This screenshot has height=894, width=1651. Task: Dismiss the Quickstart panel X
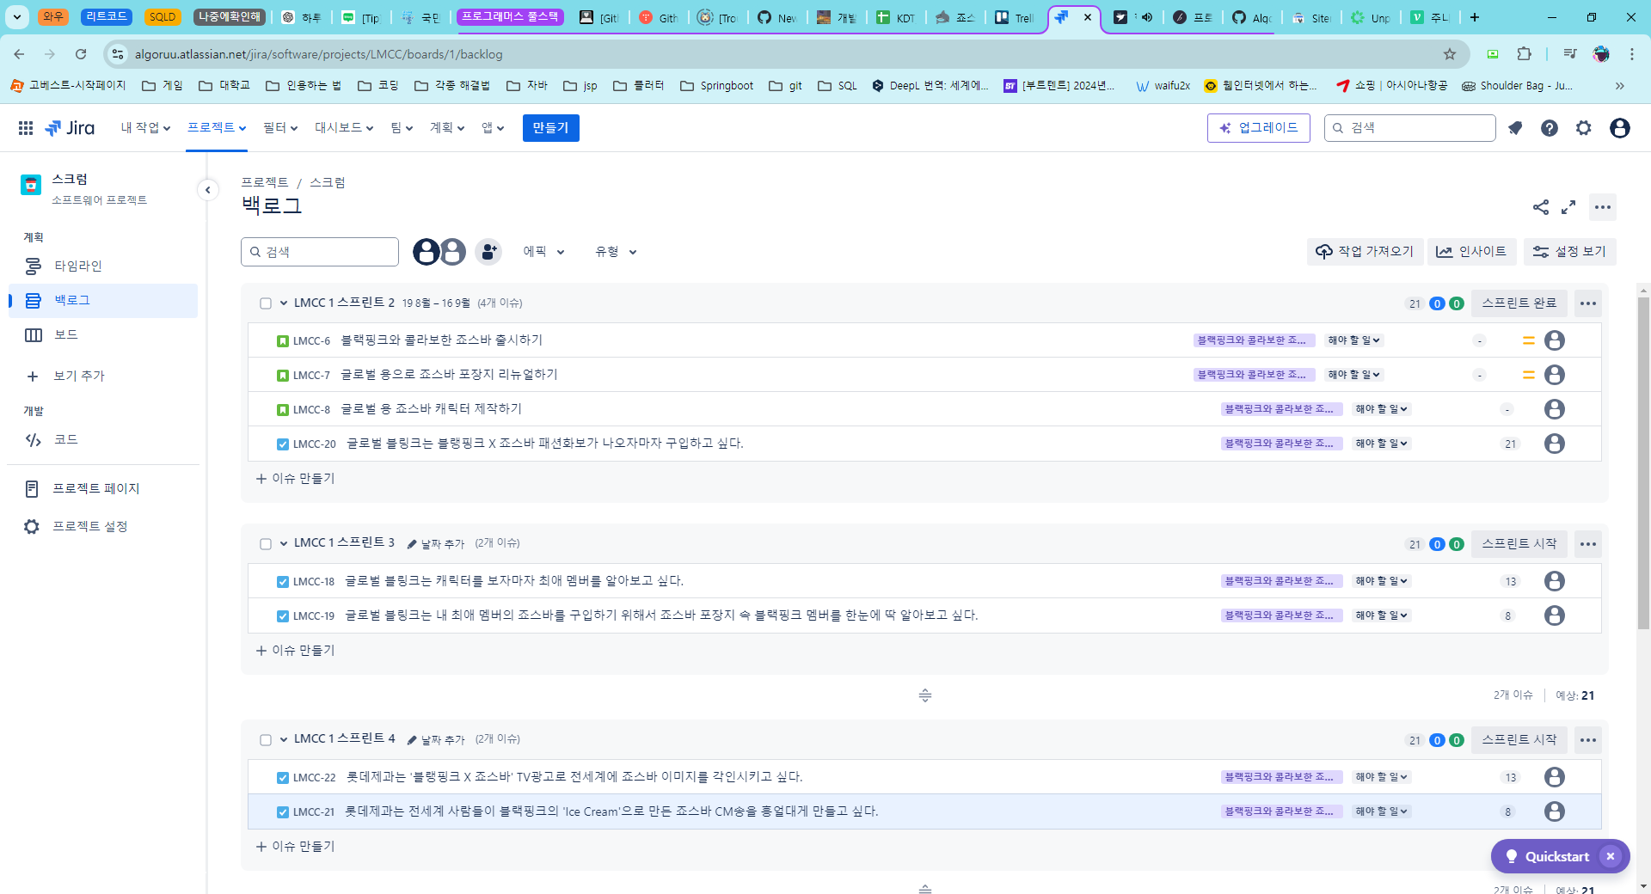point(1611,857)
